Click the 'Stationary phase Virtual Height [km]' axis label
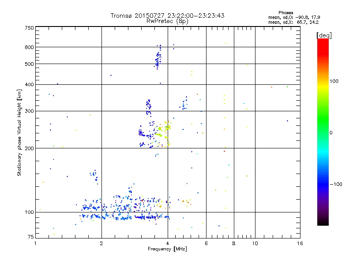 tap(19, 132)
